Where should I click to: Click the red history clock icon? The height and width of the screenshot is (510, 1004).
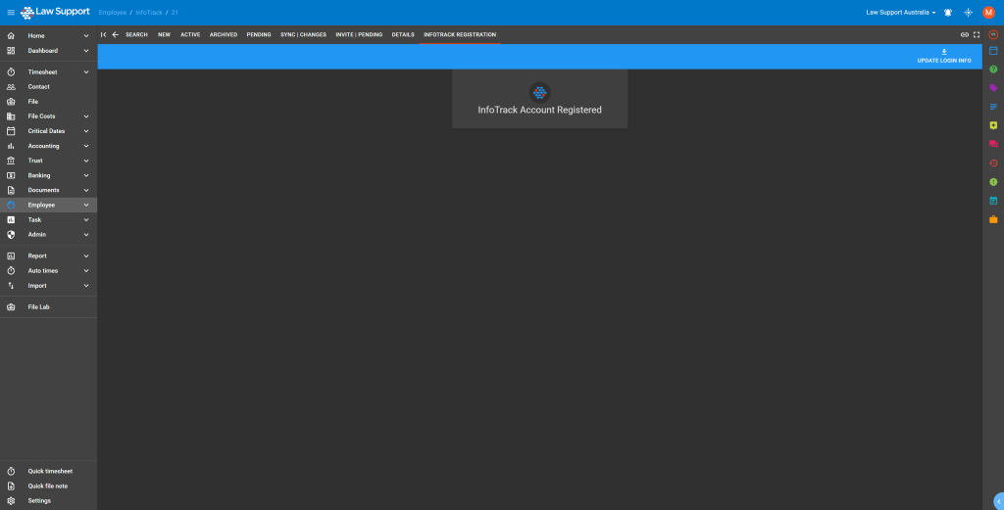pos(993,162)
